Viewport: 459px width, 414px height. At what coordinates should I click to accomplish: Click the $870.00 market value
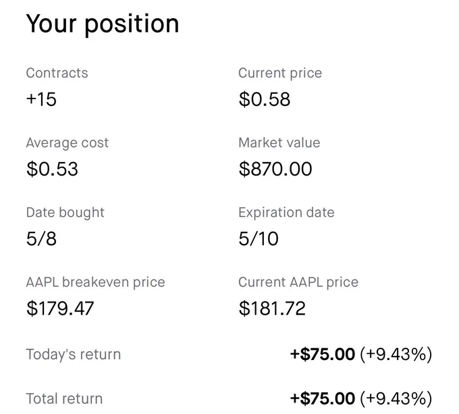click(x=275, y=169)
